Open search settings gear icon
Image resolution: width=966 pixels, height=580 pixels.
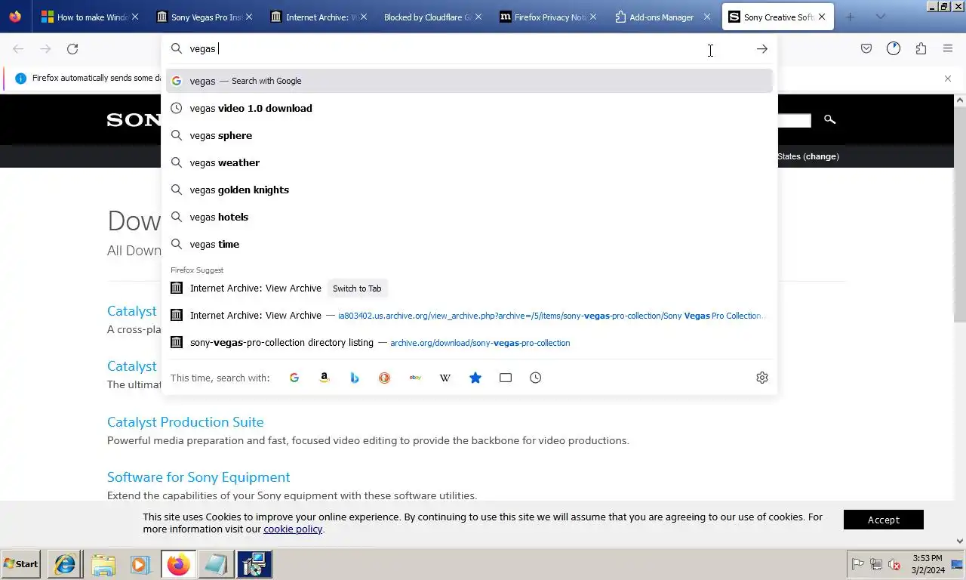click(x=762, y=378)
